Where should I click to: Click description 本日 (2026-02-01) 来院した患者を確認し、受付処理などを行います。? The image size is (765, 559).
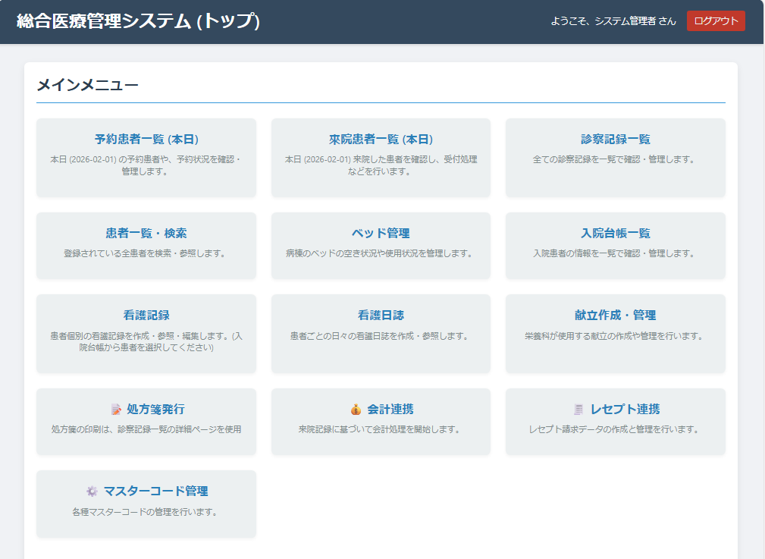point(381,165)
